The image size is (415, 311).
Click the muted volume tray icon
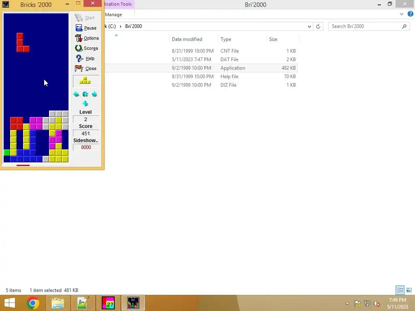point(377,303)
